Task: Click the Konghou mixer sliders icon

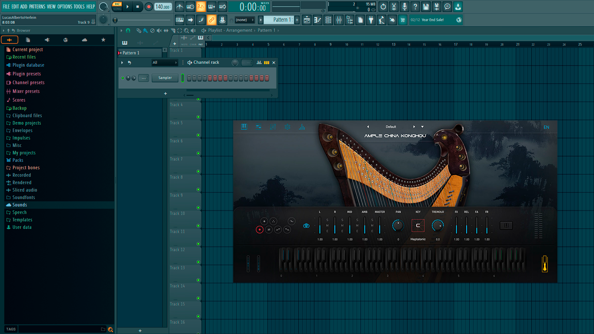Action: click(x=273, y=127)
